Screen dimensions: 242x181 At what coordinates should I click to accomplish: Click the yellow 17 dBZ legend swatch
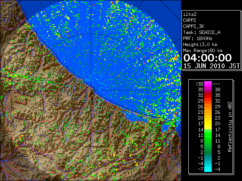tap(208, 124)
